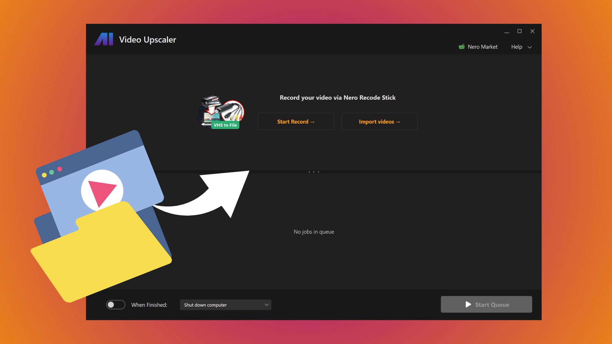Click the empty No jobs in queue area

tap(314, 232)
